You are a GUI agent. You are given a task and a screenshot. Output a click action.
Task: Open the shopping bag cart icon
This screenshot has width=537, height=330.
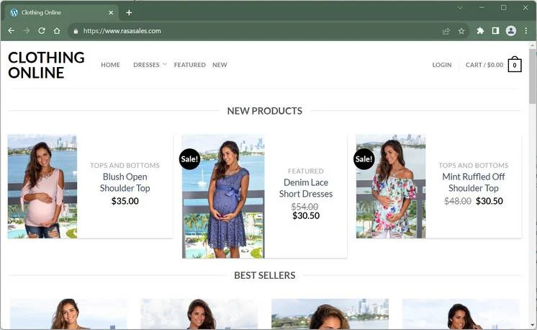click(x=515, y=64)
